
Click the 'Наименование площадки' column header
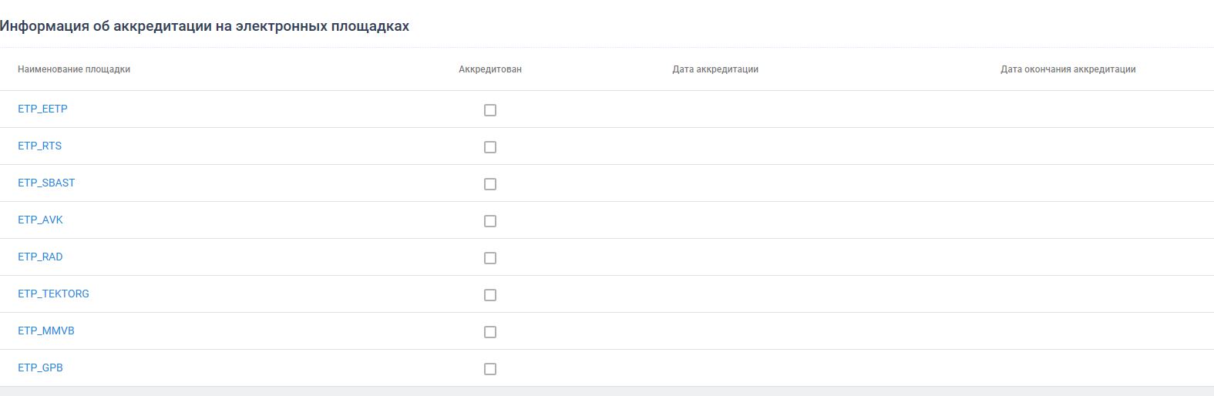point(74,69)
